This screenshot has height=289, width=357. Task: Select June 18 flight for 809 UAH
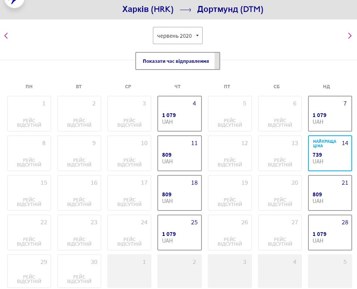coord(179,193)
